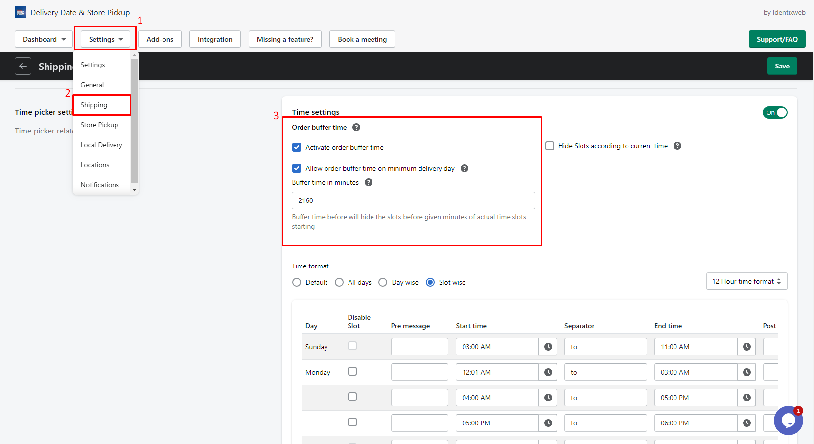Open clock picker for 03:00 AM end time
This screenshot has height=444, width=814.
pos(746,372)
